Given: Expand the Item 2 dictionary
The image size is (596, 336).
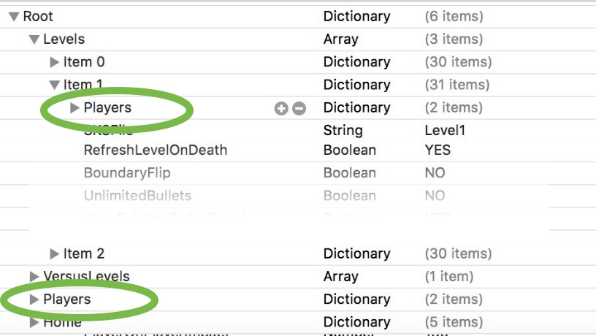Looking at the screenshot, I should click(x=54, y=253).
